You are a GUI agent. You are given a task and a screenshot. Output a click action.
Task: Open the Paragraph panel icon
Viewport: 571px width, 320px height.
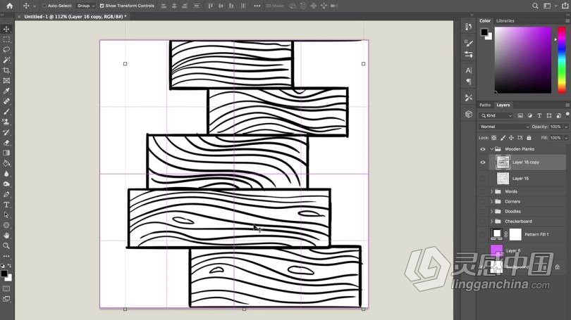(x=468, y=82)
